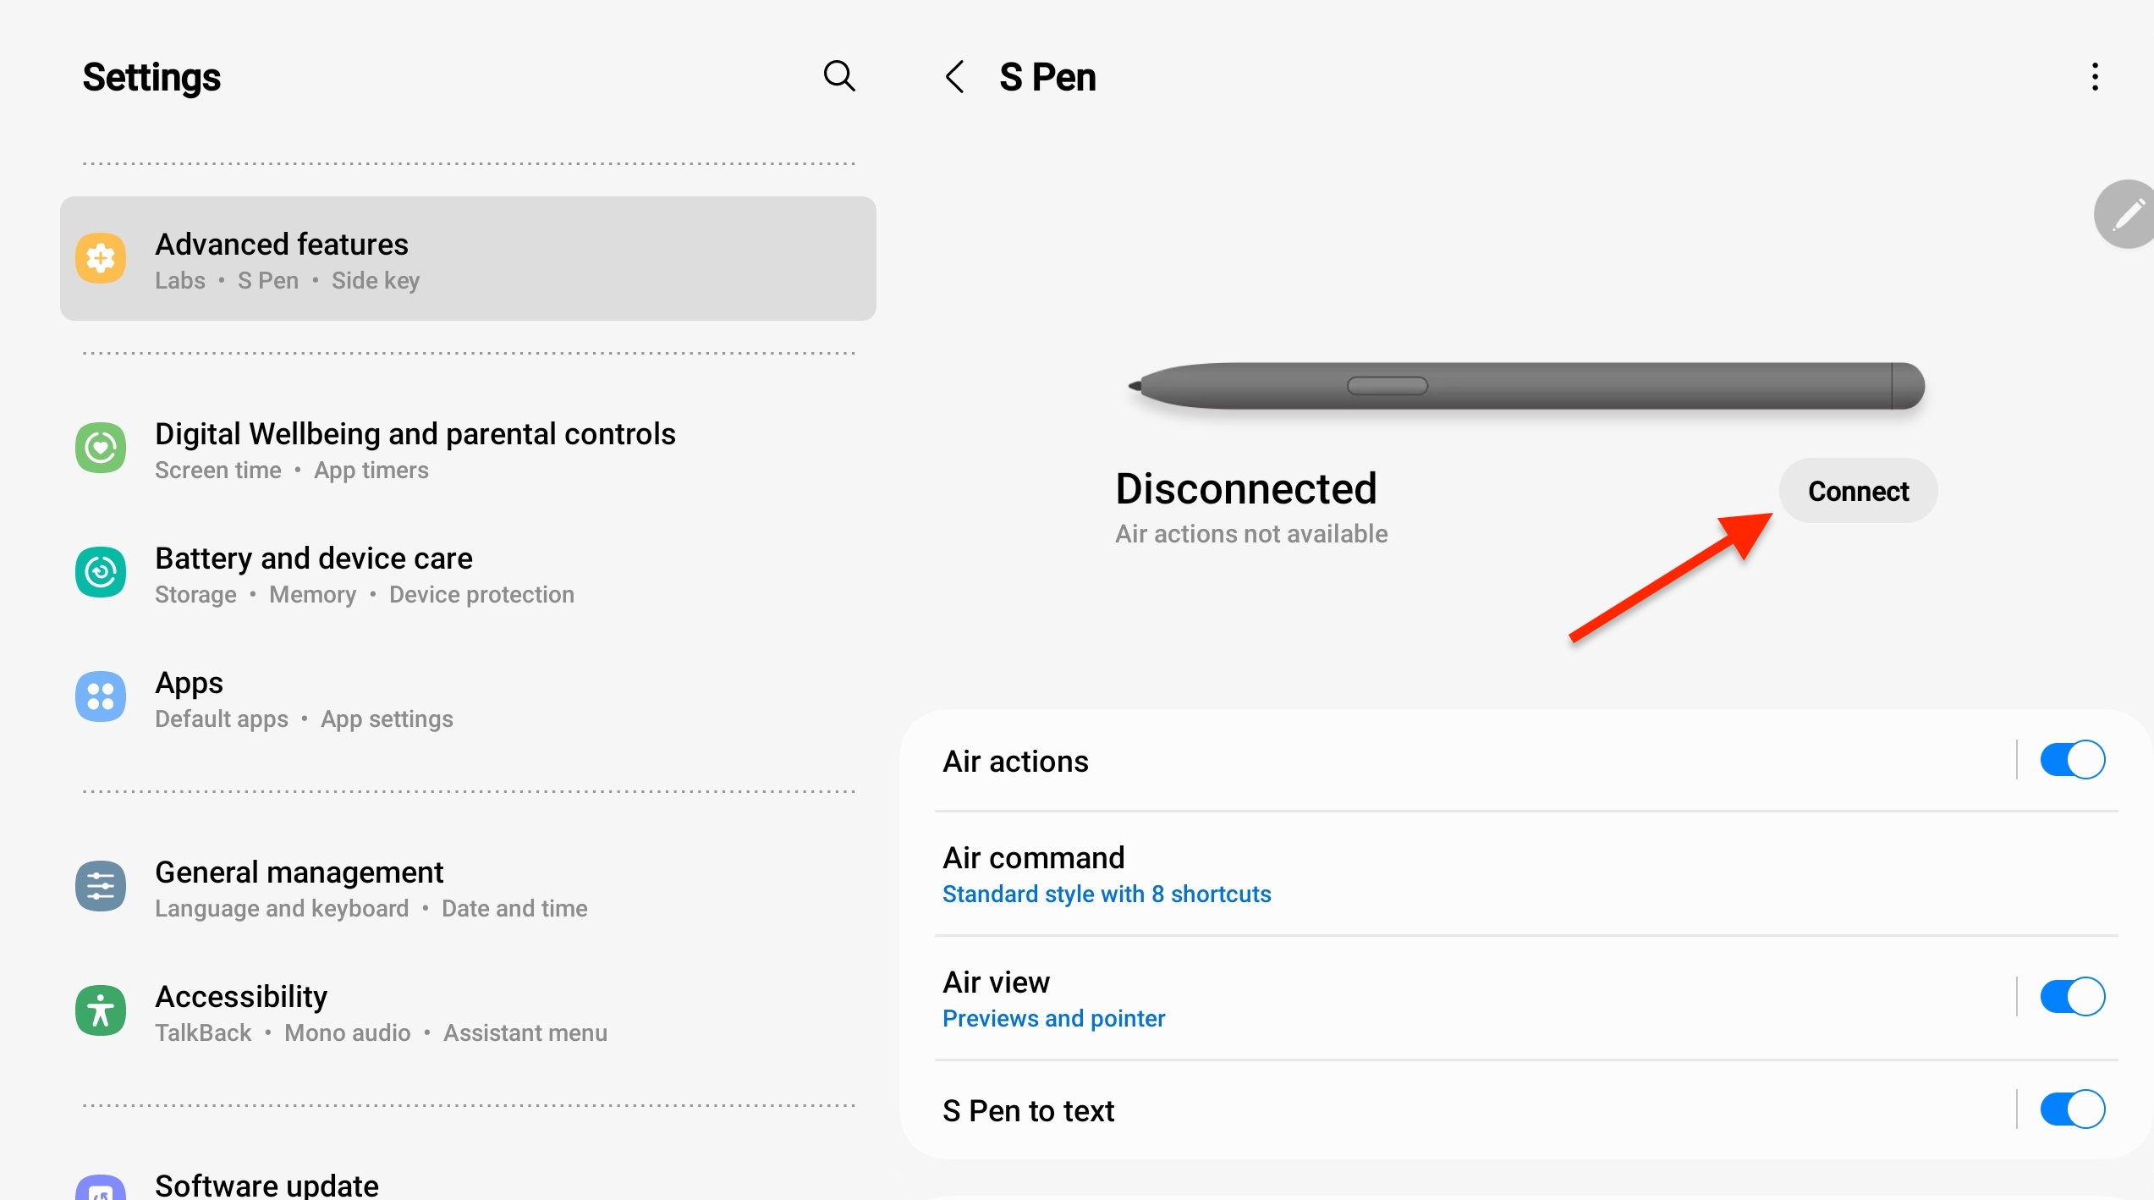Tap the floating pencil edit icon
This screenshot has height=1200, width=2154.
point(2126,215)
